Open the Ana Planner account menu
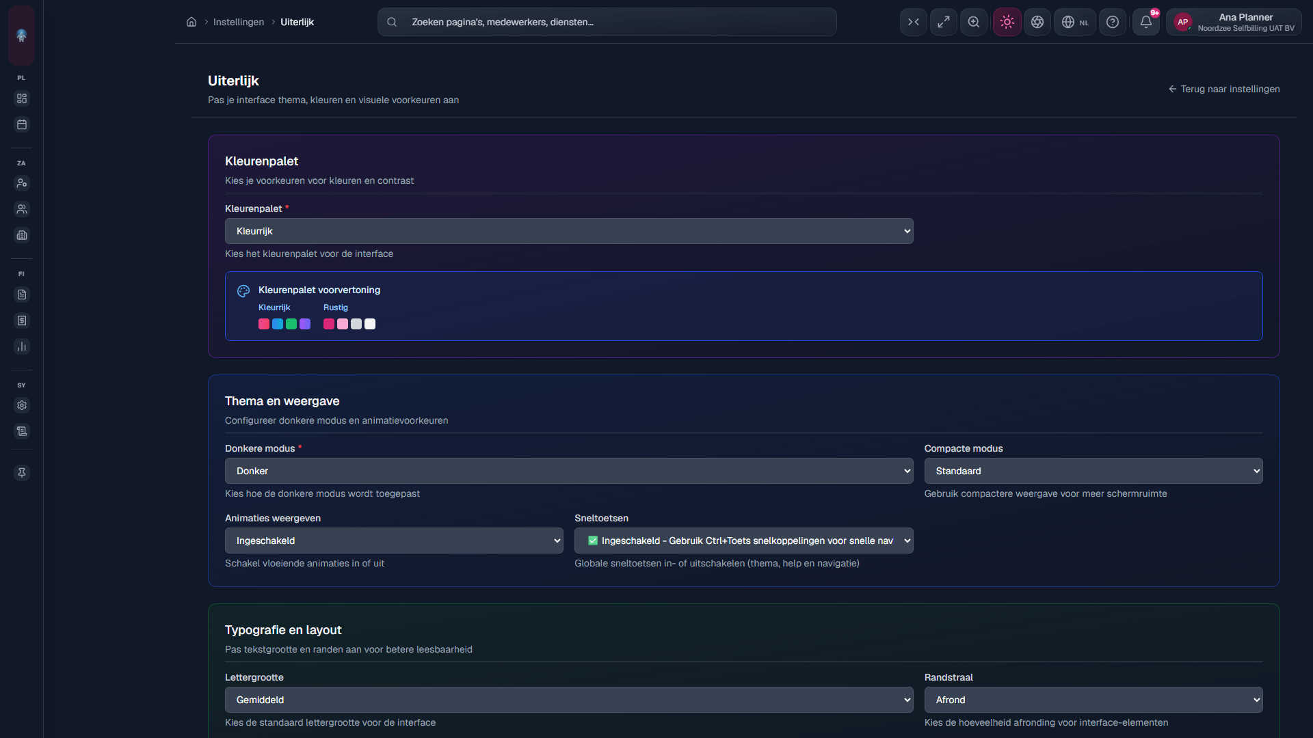Image resolution: width=1313 pixels, height=738 pixels. (1234, 22)
